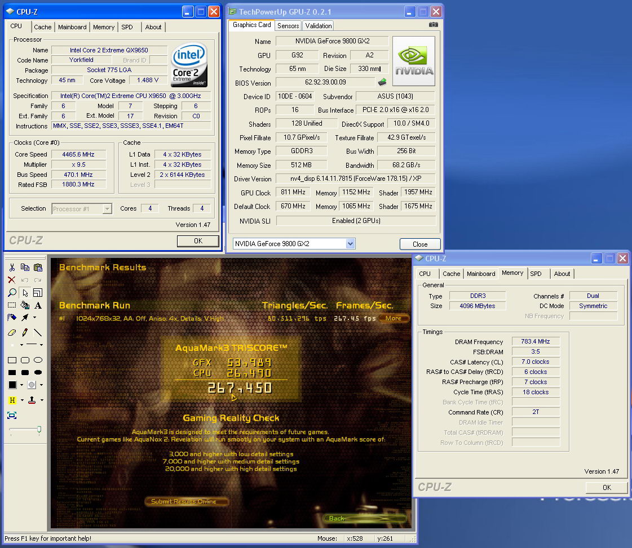Click Submit Results Online
This screenshot has width=632, height=548.
click(187, 501)
